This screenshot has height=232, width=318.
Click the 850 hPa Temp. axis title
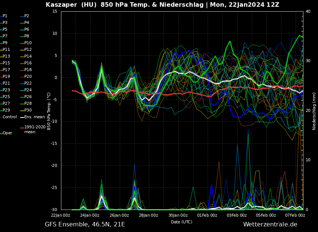(49, 111)
